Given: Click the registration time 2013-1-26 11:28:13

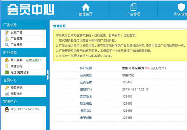Looking at the screenshot, I should click(x=136, y=89).
